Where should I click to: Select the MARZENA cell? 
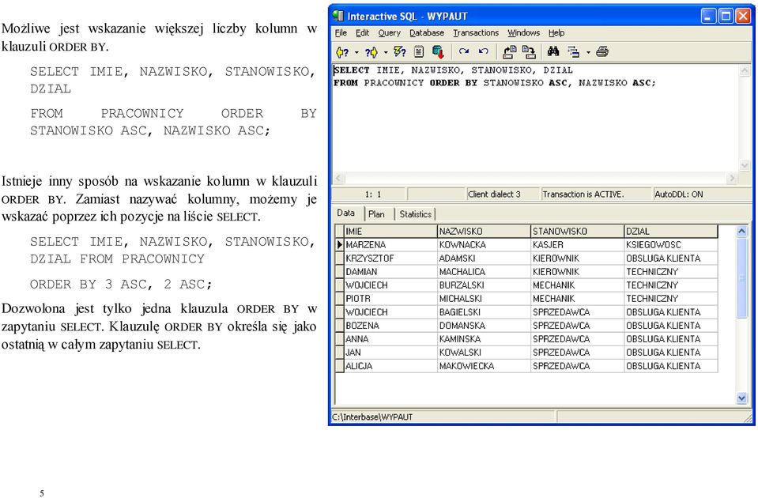(x=390, y=245)
